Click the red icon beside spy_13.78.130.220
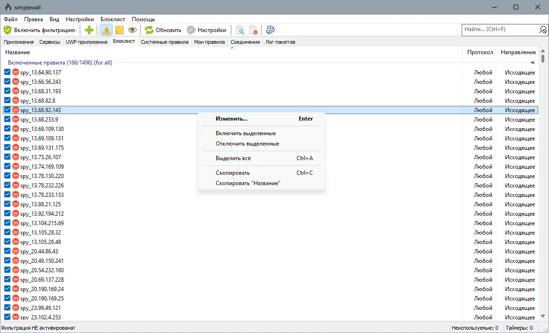 (16, 176)
